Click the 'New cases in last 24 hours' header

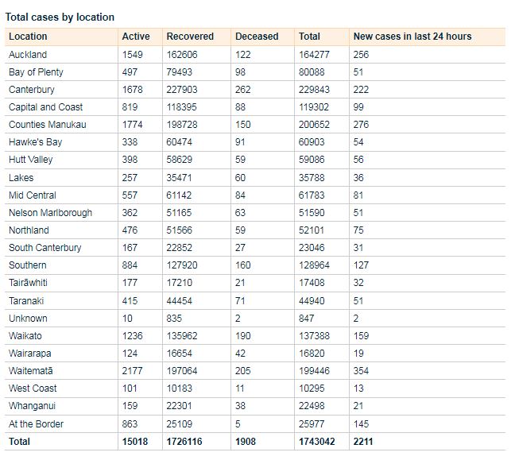point(412,37)
